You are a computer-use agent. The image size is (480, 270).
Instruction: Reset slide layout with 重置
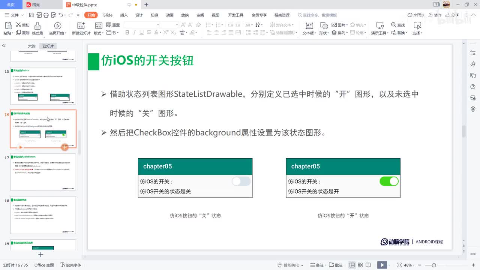(x=113, y=25)
